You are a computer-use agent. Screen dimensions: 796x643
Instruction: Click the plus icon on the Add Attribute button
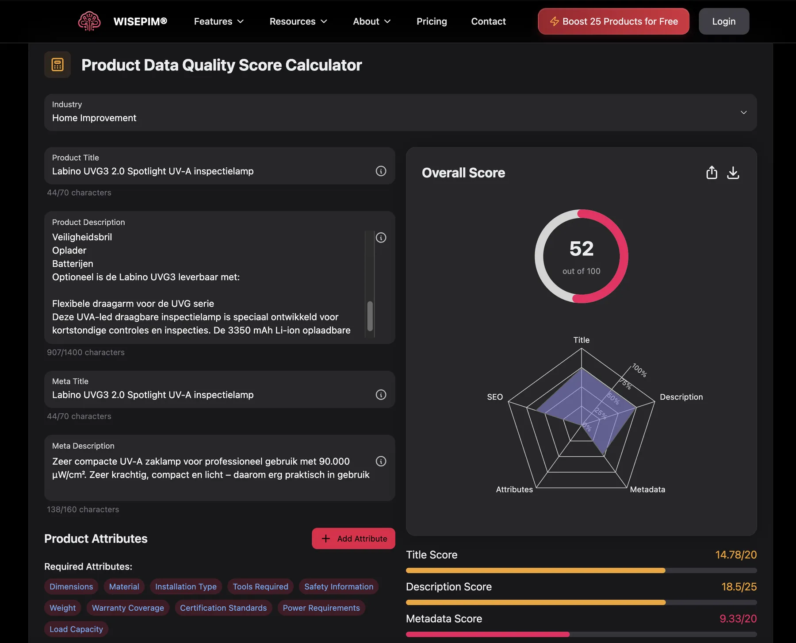(326, 539)
